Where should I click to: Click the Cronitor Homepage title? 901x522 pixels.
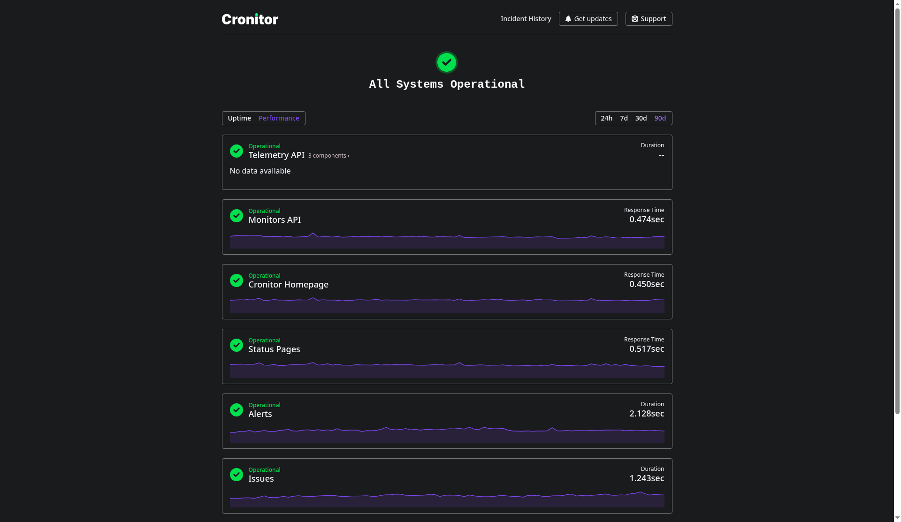point(288,285)
